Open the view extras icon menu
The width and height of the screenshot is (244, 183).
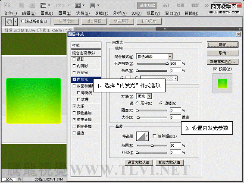pos(45,5)
